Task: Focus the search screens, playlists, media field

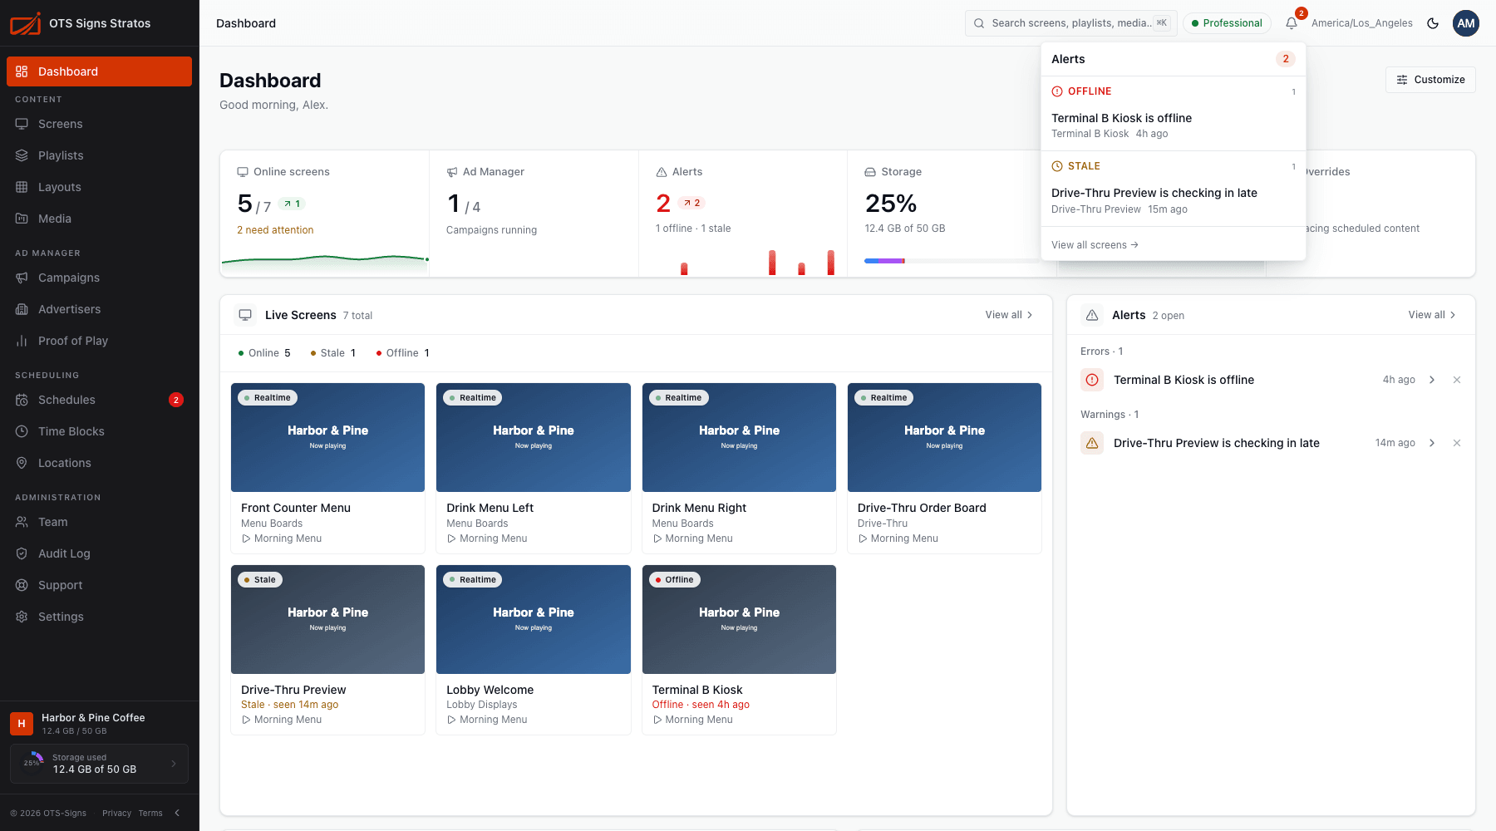Action: [1071, 23]
